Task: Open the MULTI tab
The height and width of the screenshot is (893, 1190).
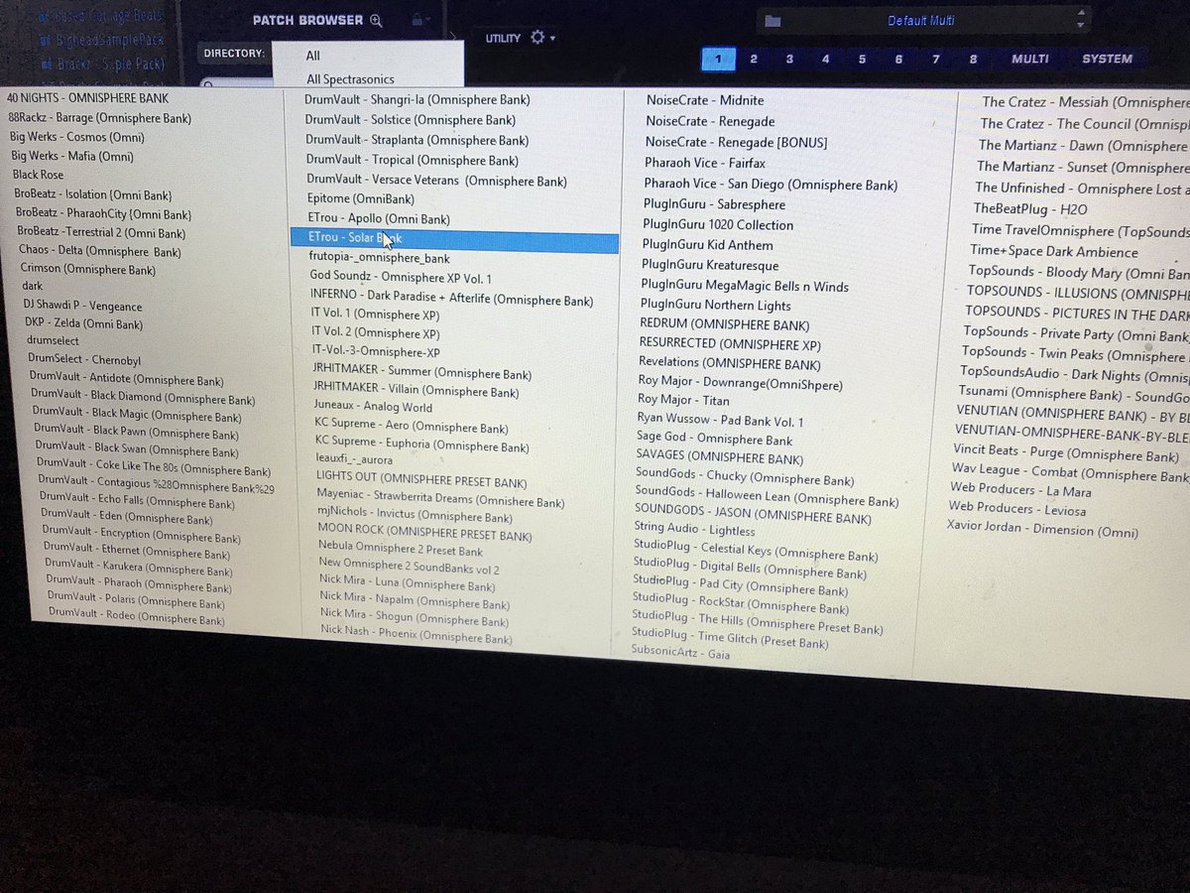Action: (1030, 59)
